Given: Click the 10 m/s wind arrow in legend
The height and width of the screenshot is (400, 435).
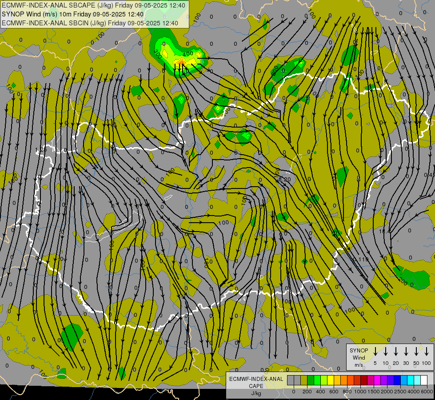Looking at the screenshot, I should (386, 352).
